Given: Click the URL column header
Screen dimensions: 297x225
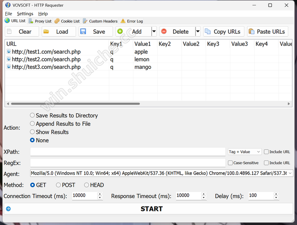Looking at the screenshot, I should coord(57,44).
